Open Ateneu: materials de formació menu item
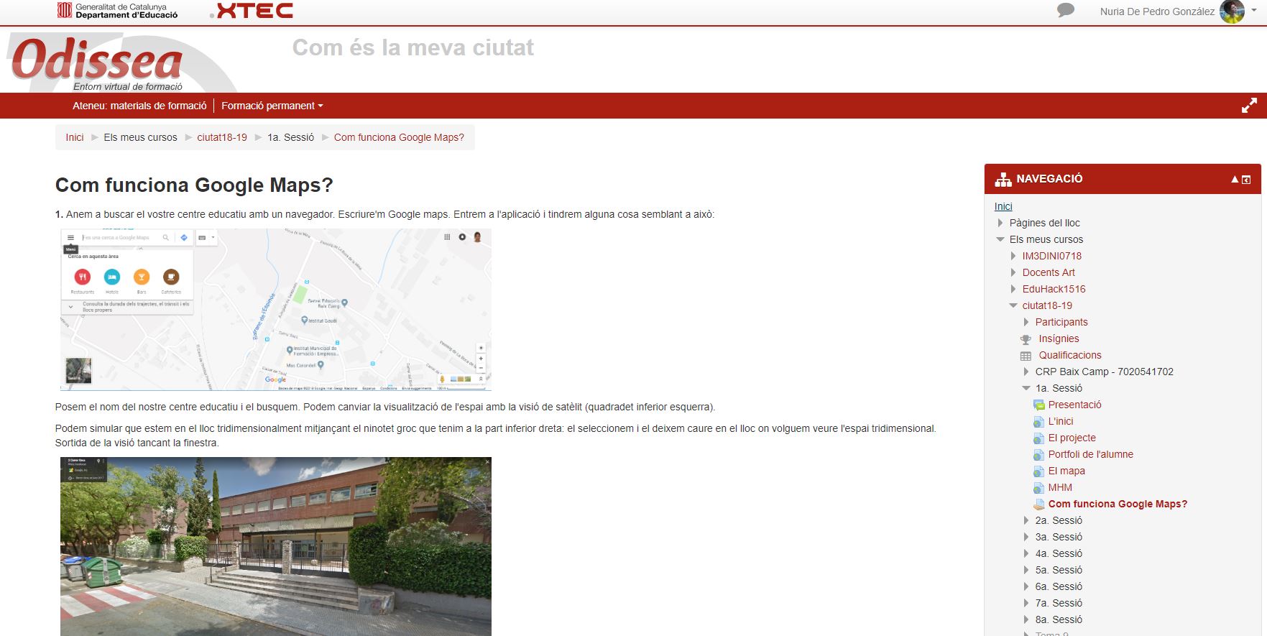 pyautogui.click(x=139, y=106)
